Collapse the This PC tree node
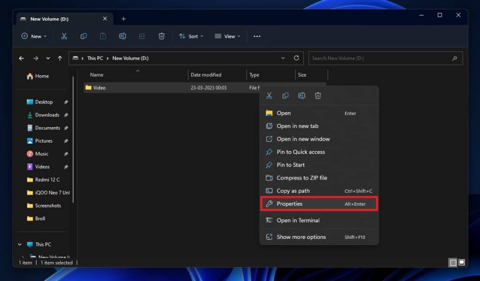This screenshot has height=281, width=480. click(20, 244)
